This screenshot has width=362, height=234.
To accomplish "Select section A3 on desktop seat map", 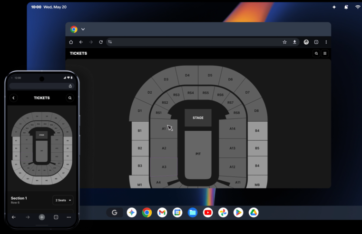I will [x=164, y=167].
